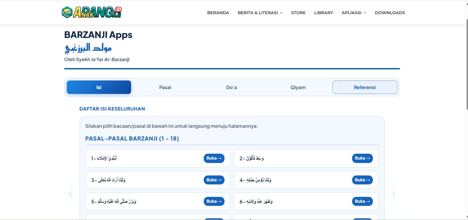468x220 pixels.
Task: Click Buka on pasal 3 row
Action: pos(214,180)
